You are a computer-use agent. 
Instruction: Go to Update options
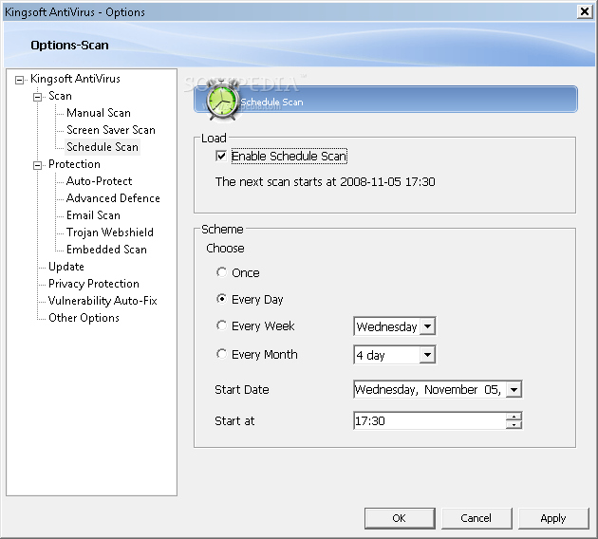66,267
